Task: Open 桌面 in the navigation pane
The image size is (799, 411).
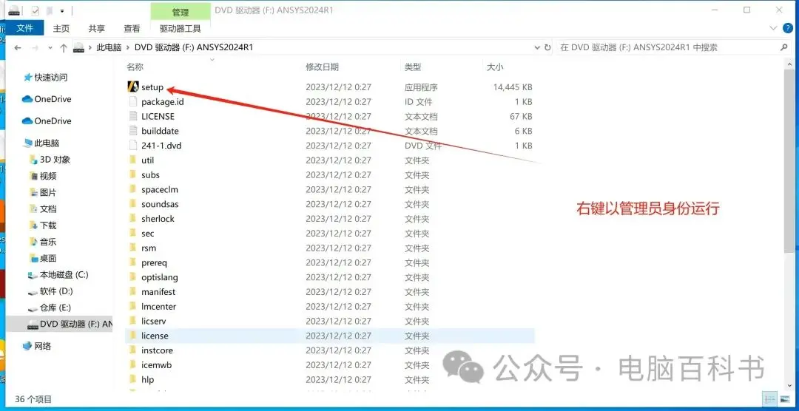Action: [x=48, y=258]
